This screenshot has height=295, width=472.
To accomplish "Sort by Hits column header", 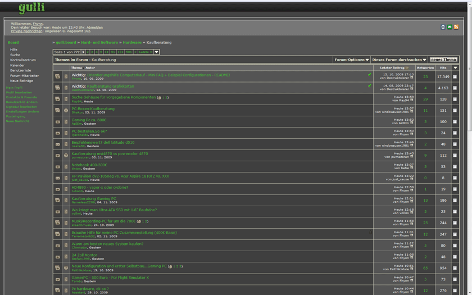I will point(443,68).
